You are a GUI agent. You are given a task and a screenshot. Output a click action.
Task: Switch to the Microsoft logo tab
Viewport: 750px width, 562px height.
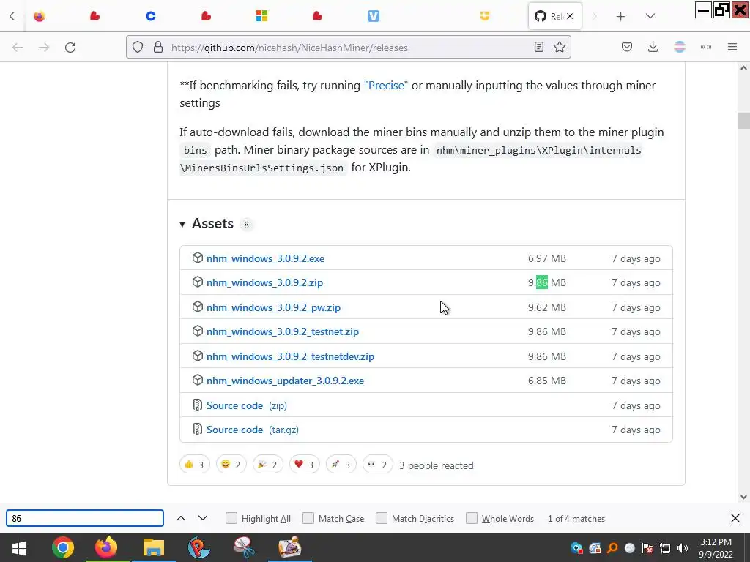(261, 16)
